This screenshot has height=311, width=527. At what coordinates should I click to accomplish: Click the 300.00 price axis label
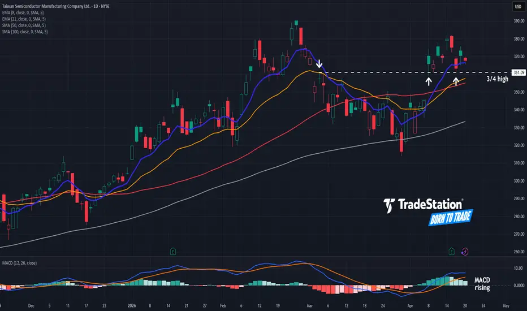tap(519, 180)
